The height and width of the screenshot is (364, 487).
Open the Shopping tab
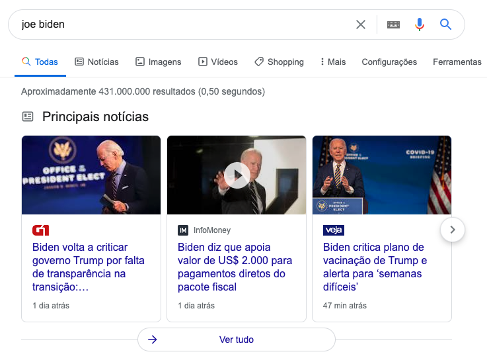pyautogui.click(x=279, y=62)
